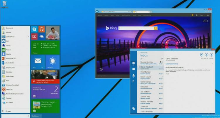
Task: Open the green Finance live tile
Action: [45, 48]
